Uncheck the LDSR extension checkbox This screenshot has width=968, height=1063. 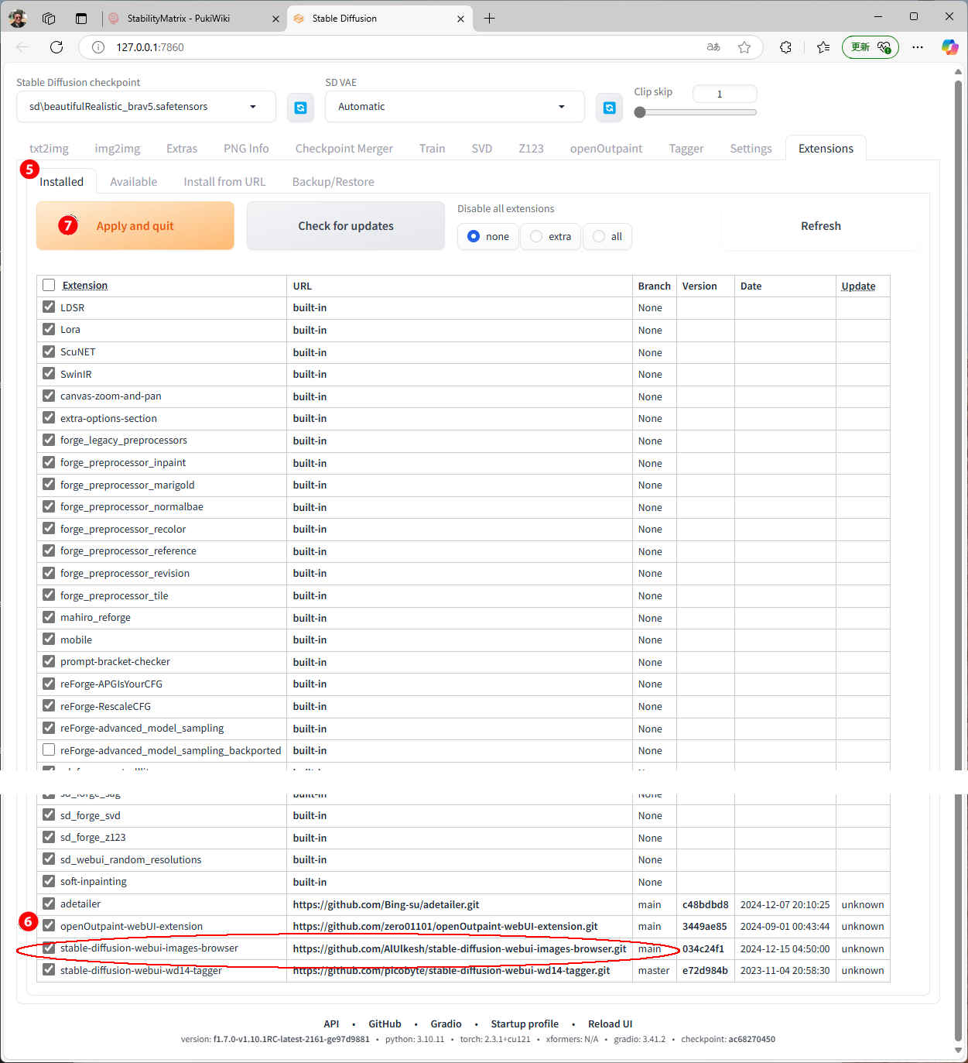click(x=49, y=307)
